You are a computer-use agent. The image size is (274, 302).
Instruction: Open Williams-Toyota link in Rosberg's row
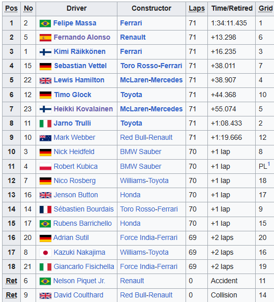point(144,180)
